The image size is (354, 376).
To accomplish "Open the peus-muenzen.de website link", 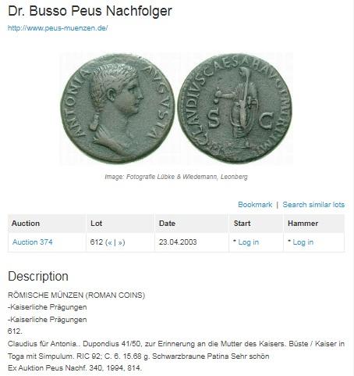I will coord(58,28).
